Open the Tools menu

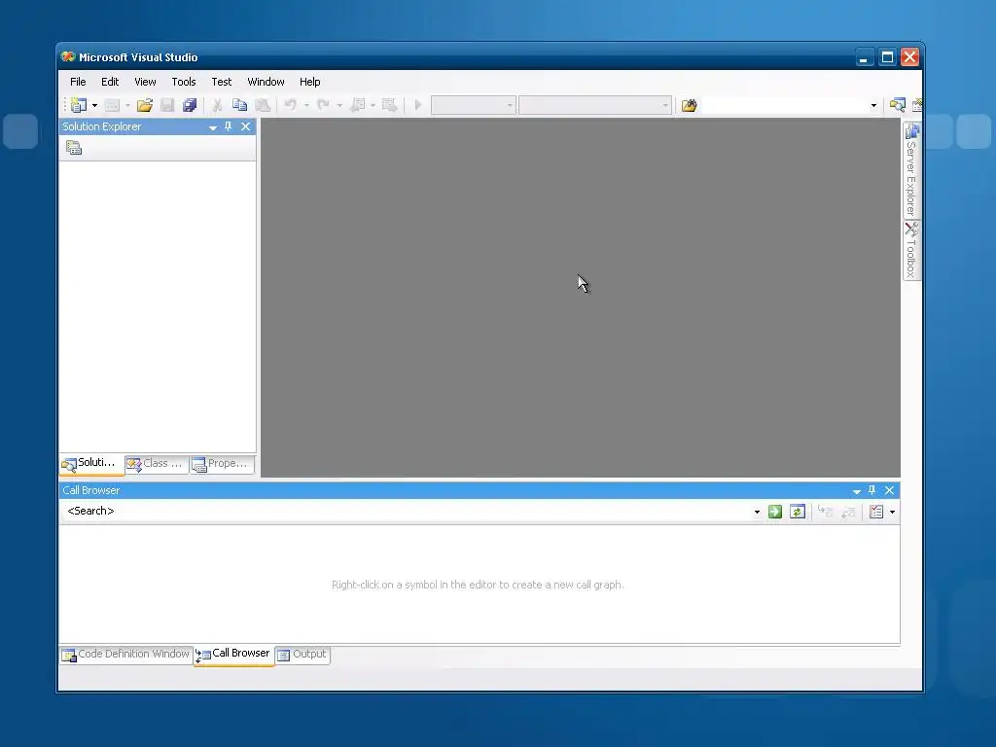184,82
